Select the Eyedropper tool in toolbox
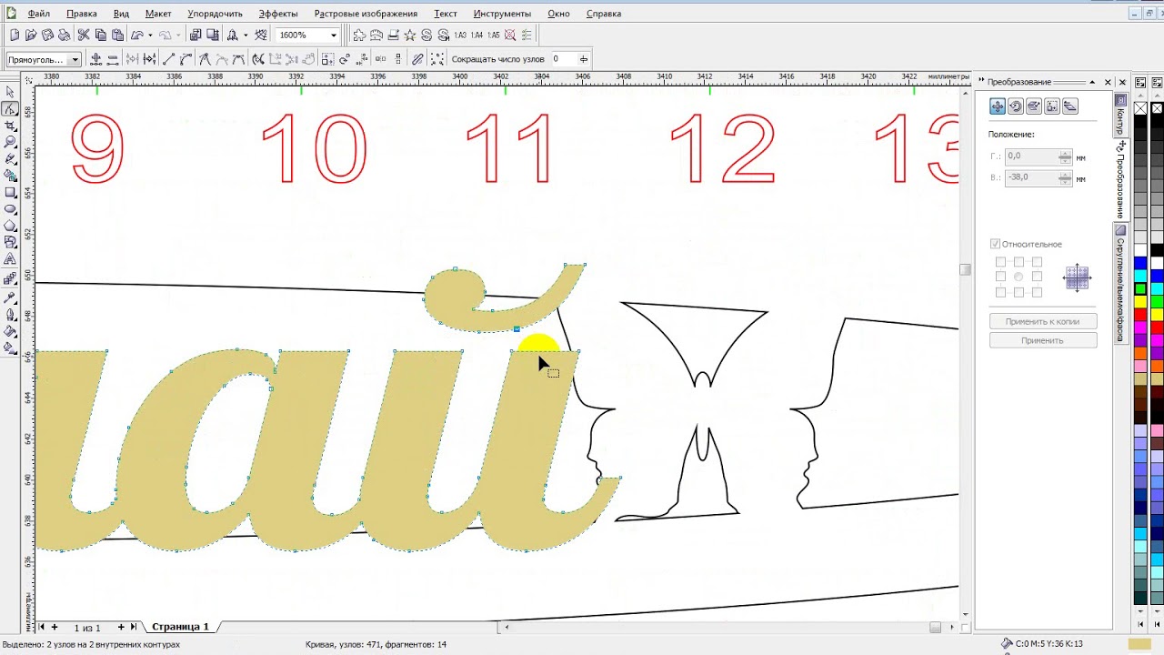1164x655 pixels. (x=10, y=297)
